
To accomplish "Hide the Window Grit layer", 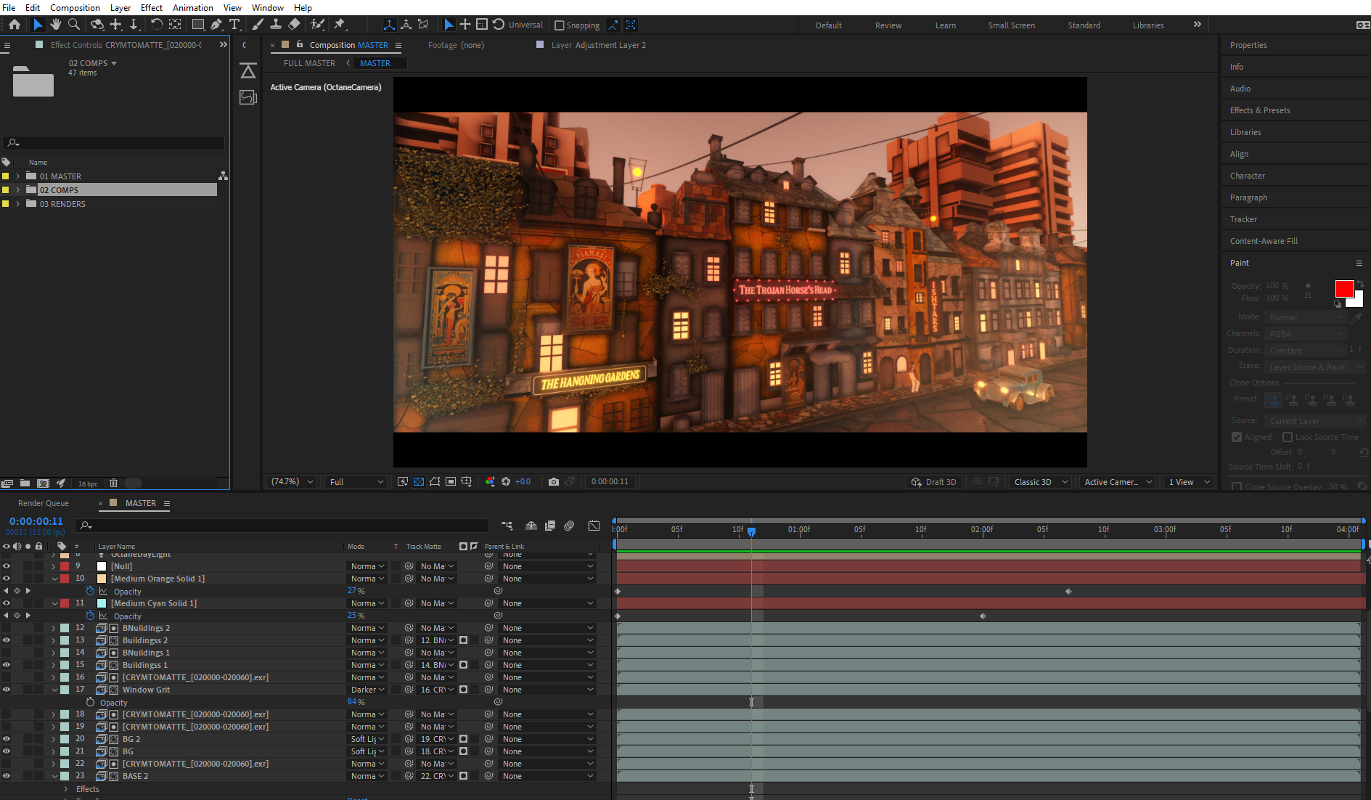I will [x=7, y=689].
